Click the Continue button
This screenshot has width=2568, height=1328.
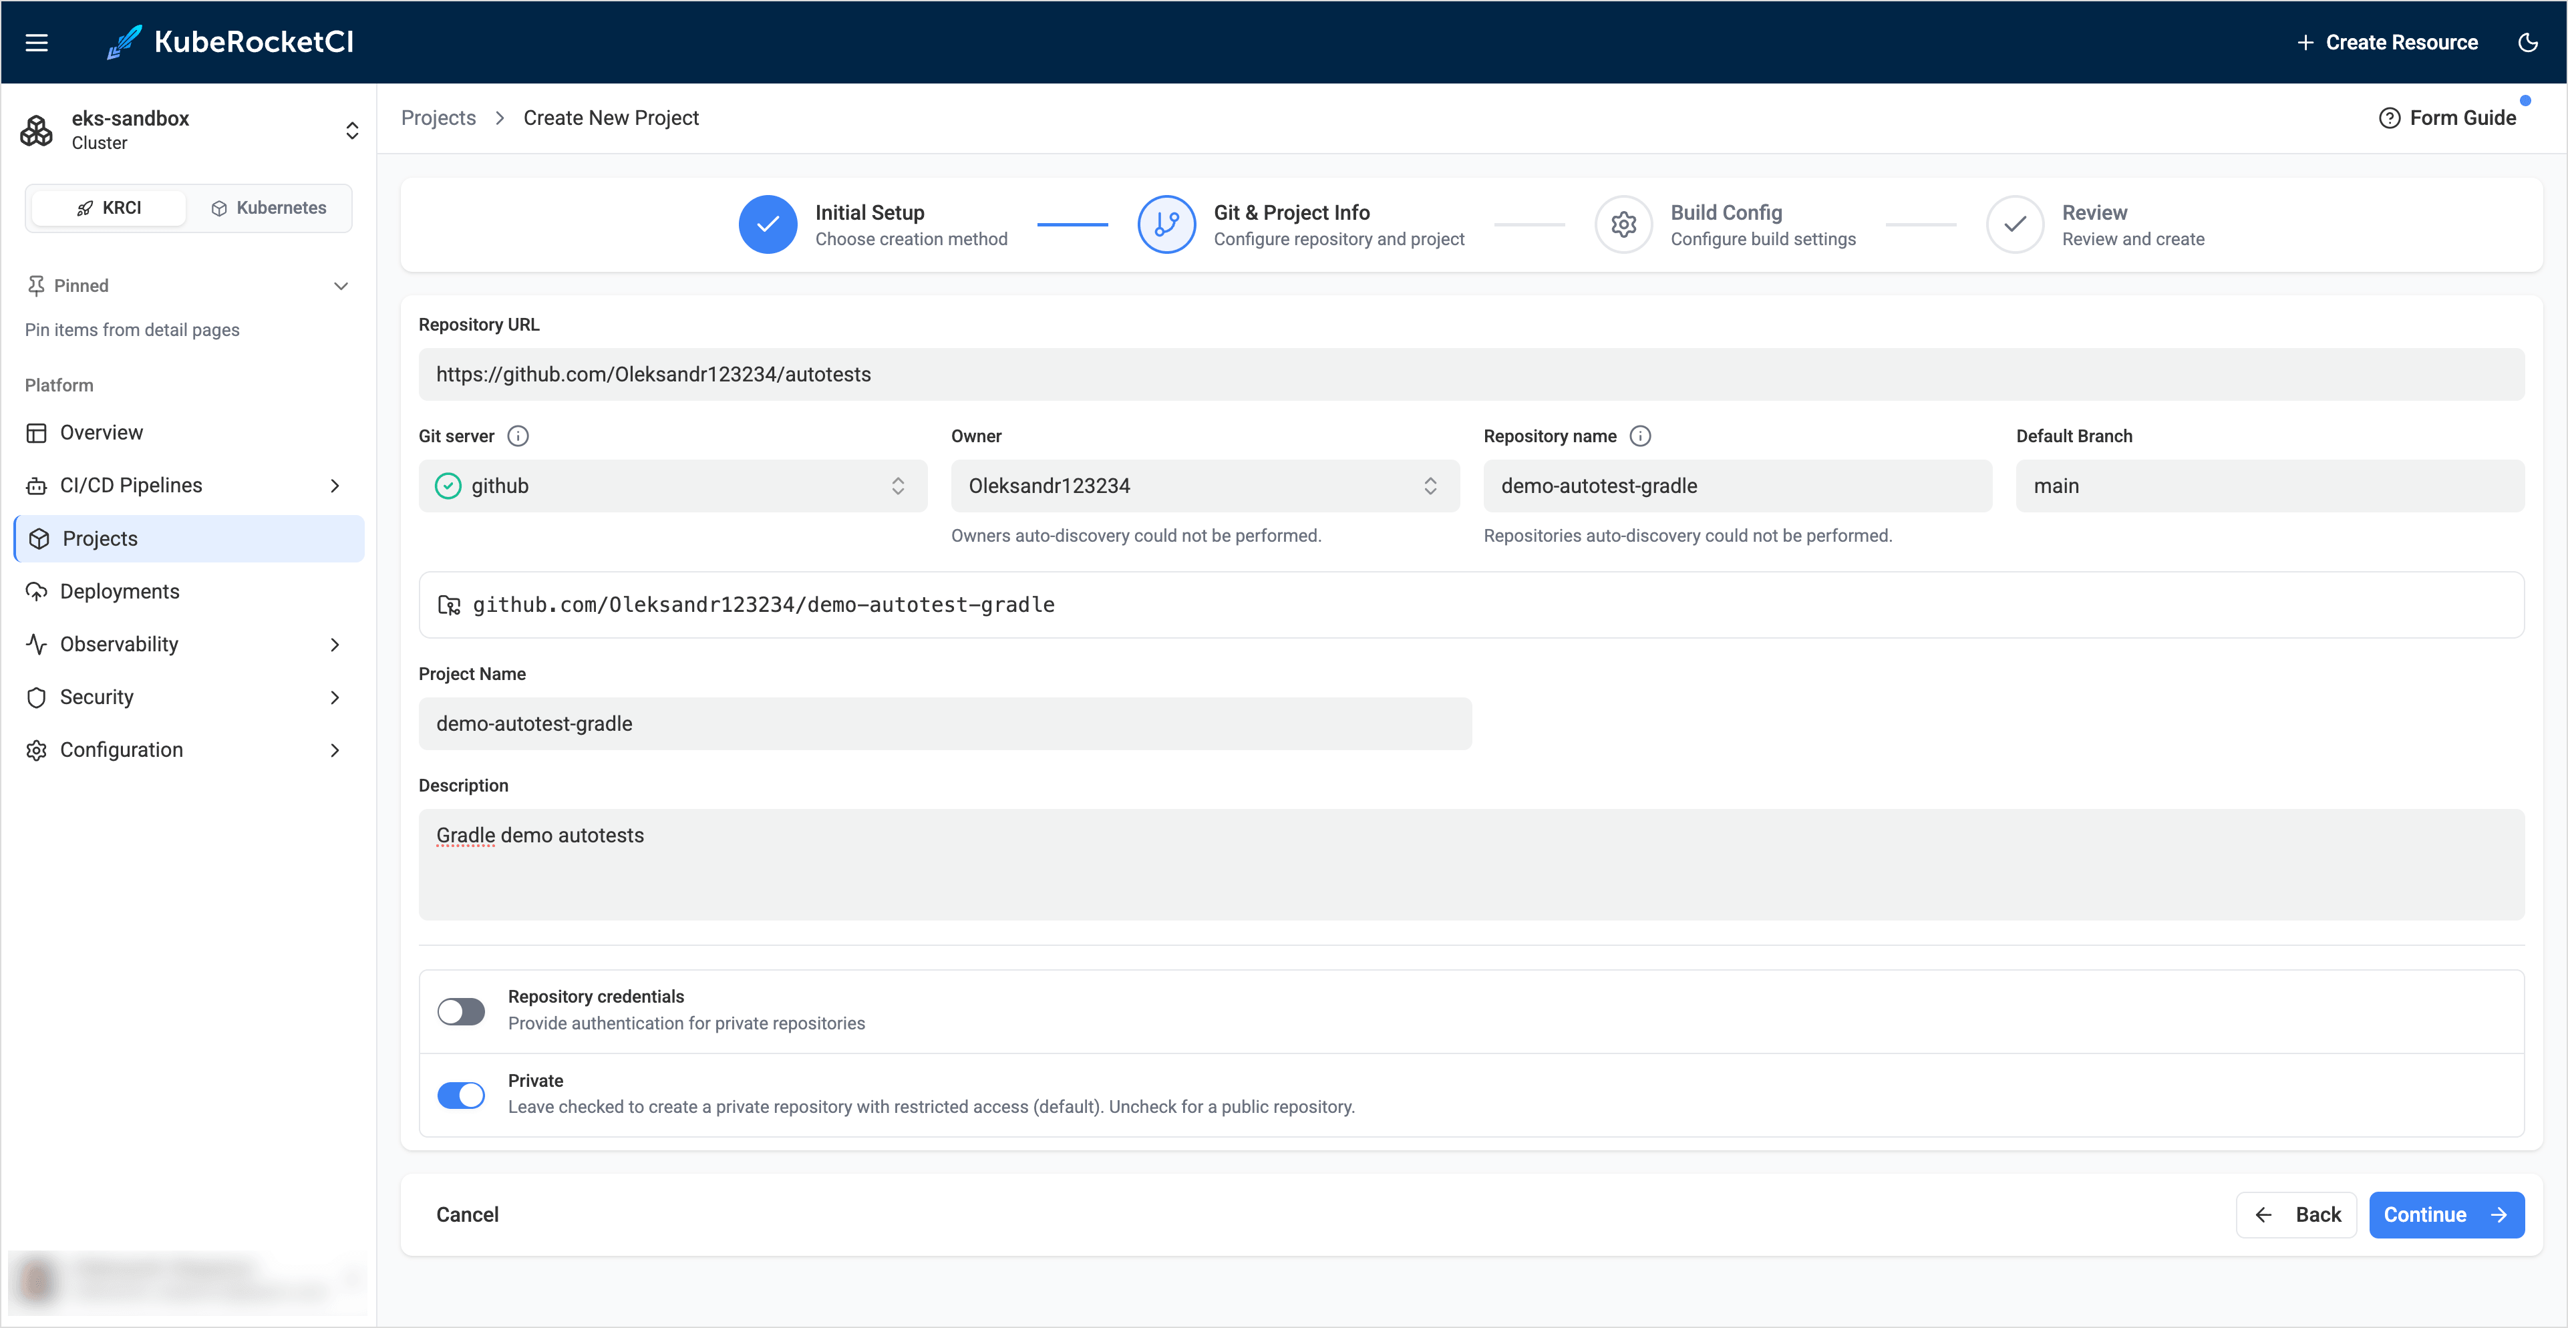coord(2446,1214)
